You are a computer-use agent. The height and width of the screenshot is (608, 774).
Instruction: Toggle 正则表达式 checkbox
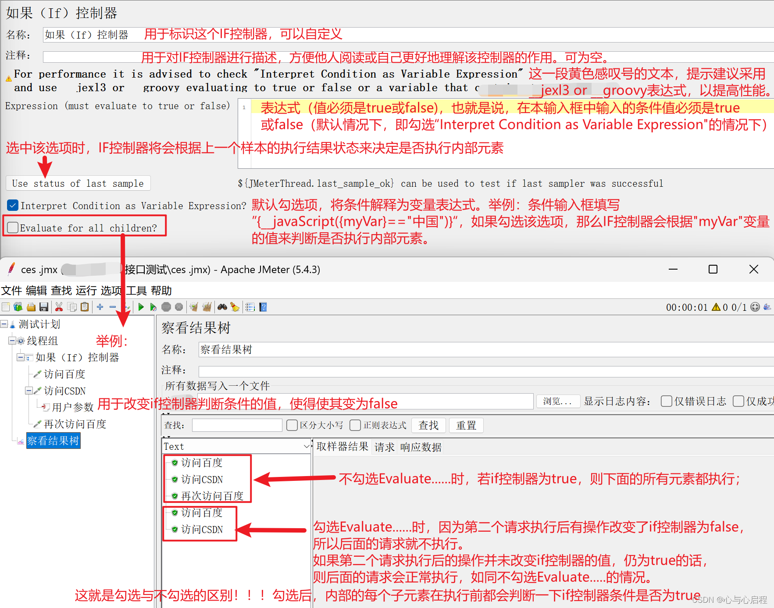[355, 425]
